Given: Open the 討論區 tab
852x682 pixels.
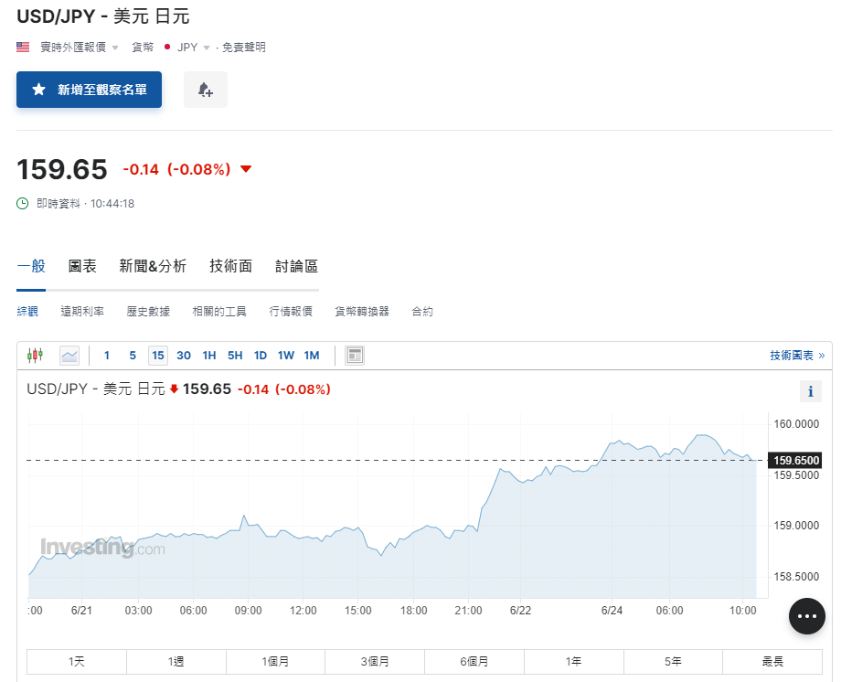Looking at the screenshot, I should coord(293,266).
